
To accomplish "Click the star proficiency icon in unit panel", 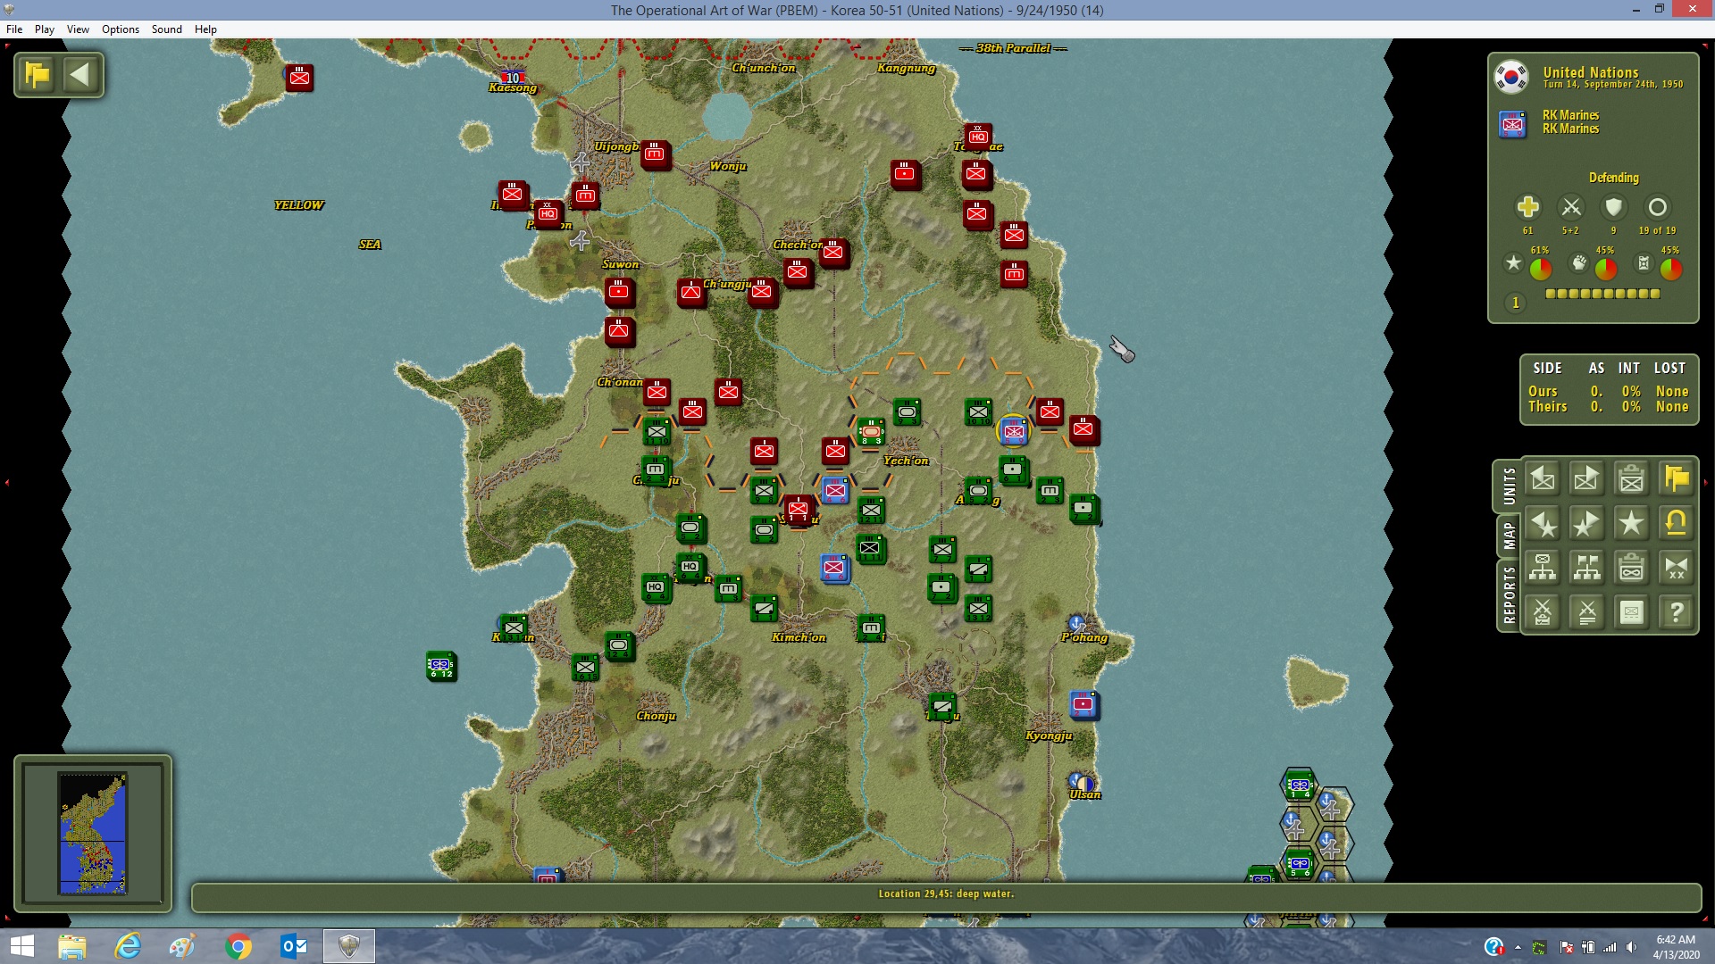I will click(1513, 263).
